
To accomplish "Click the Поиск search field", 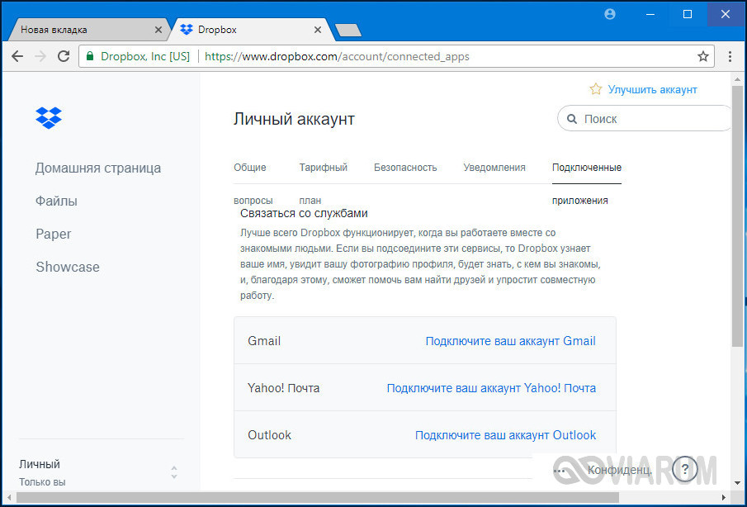I will [x=644, y=119].
